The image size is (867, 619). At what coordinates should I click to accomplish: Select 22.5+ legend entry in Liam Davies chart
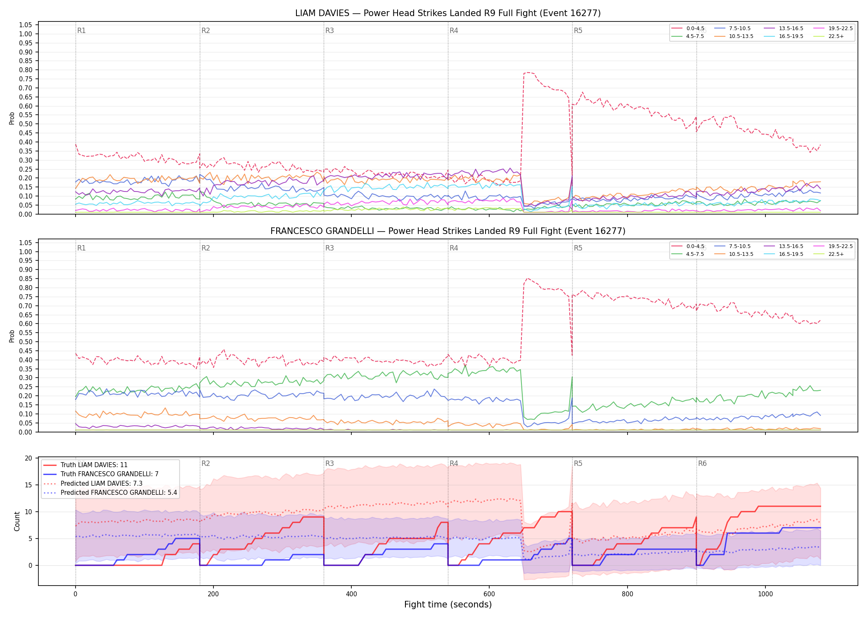pos(829,36)
